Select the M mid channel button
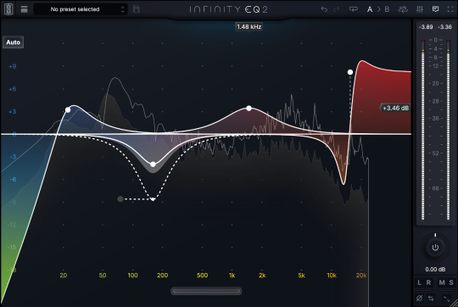458x307 pixels. pos(442,282)
